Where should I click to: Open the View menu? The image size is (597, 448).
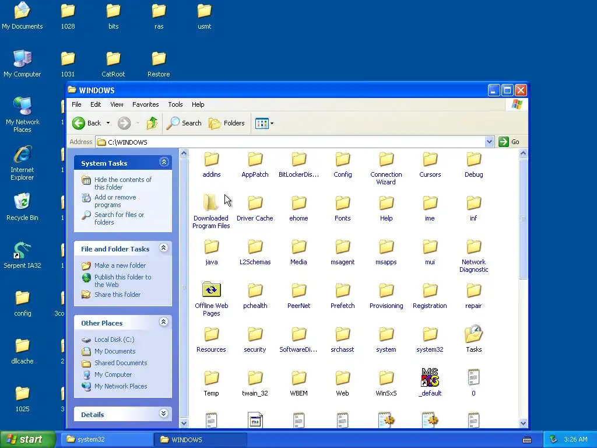117,104
